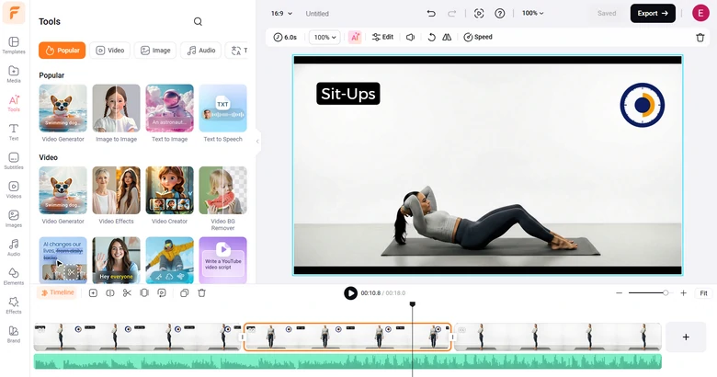Click the Speed button

click(478, 37)
